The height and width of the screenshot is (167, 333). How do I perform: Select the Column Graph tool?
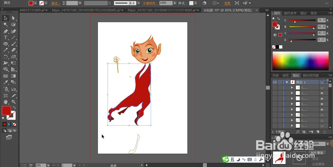coord(13,89)
